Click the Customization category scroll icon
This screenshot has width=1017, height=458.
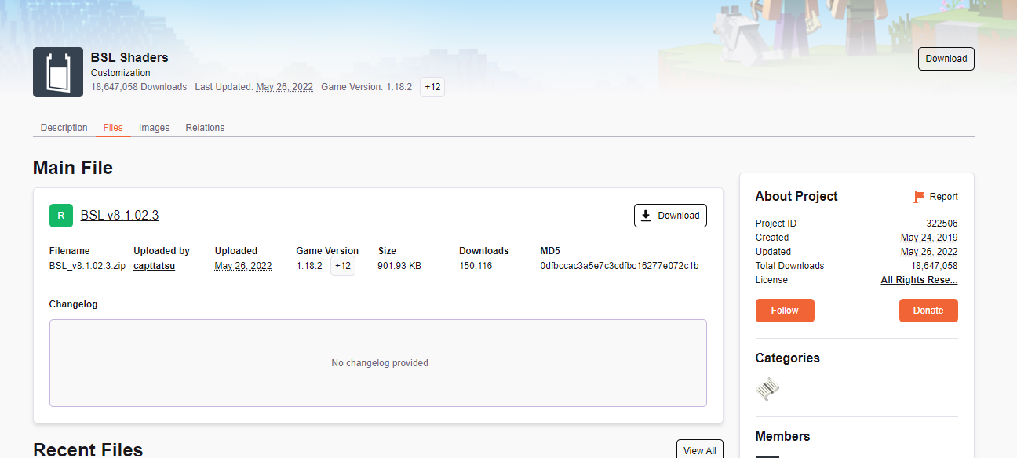[x=767, y=389]
